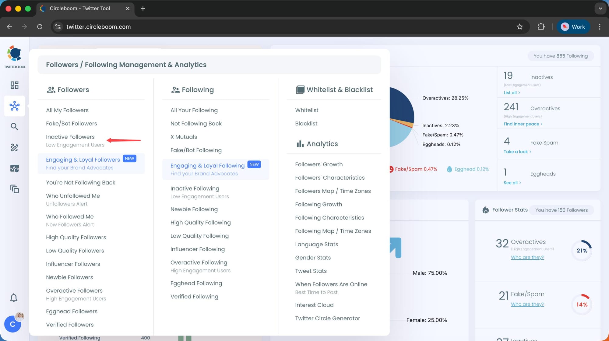Click the browser address bar URL
Viewport: 609px width, 341px height.
click(98, 27)
